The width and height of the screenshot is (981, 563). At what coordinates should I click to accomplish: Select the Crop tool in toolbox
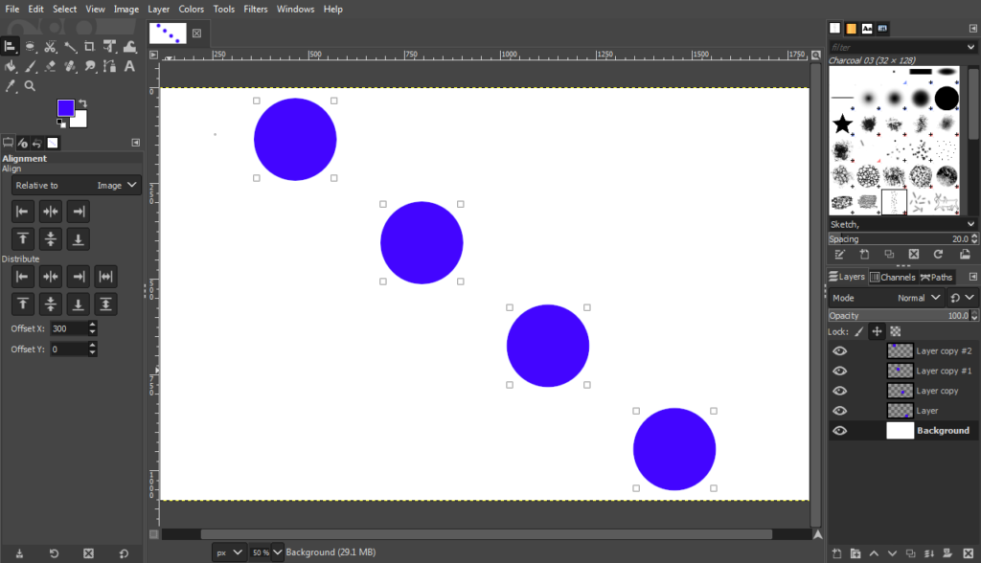pyautogui.click(x=89, y=46)
